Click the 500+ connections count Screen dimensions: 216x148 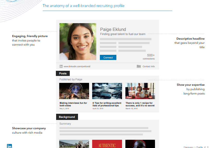click(150, 57)
